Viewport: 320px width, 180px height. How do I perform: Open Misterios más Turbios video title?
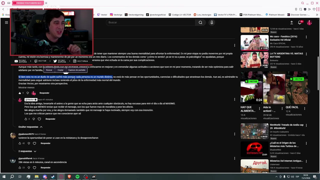click(284, 144)
